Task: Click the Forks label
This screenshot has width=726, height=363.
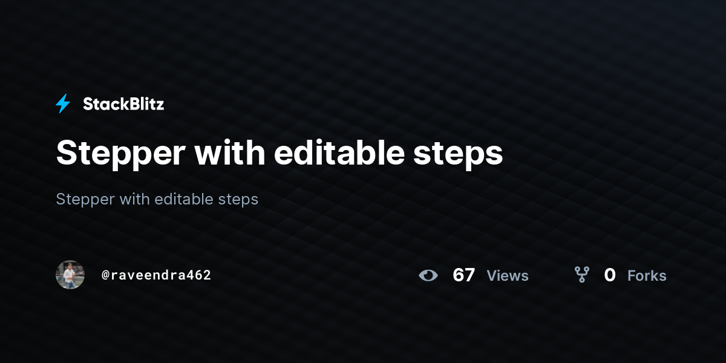Action: tap(647, 276)
